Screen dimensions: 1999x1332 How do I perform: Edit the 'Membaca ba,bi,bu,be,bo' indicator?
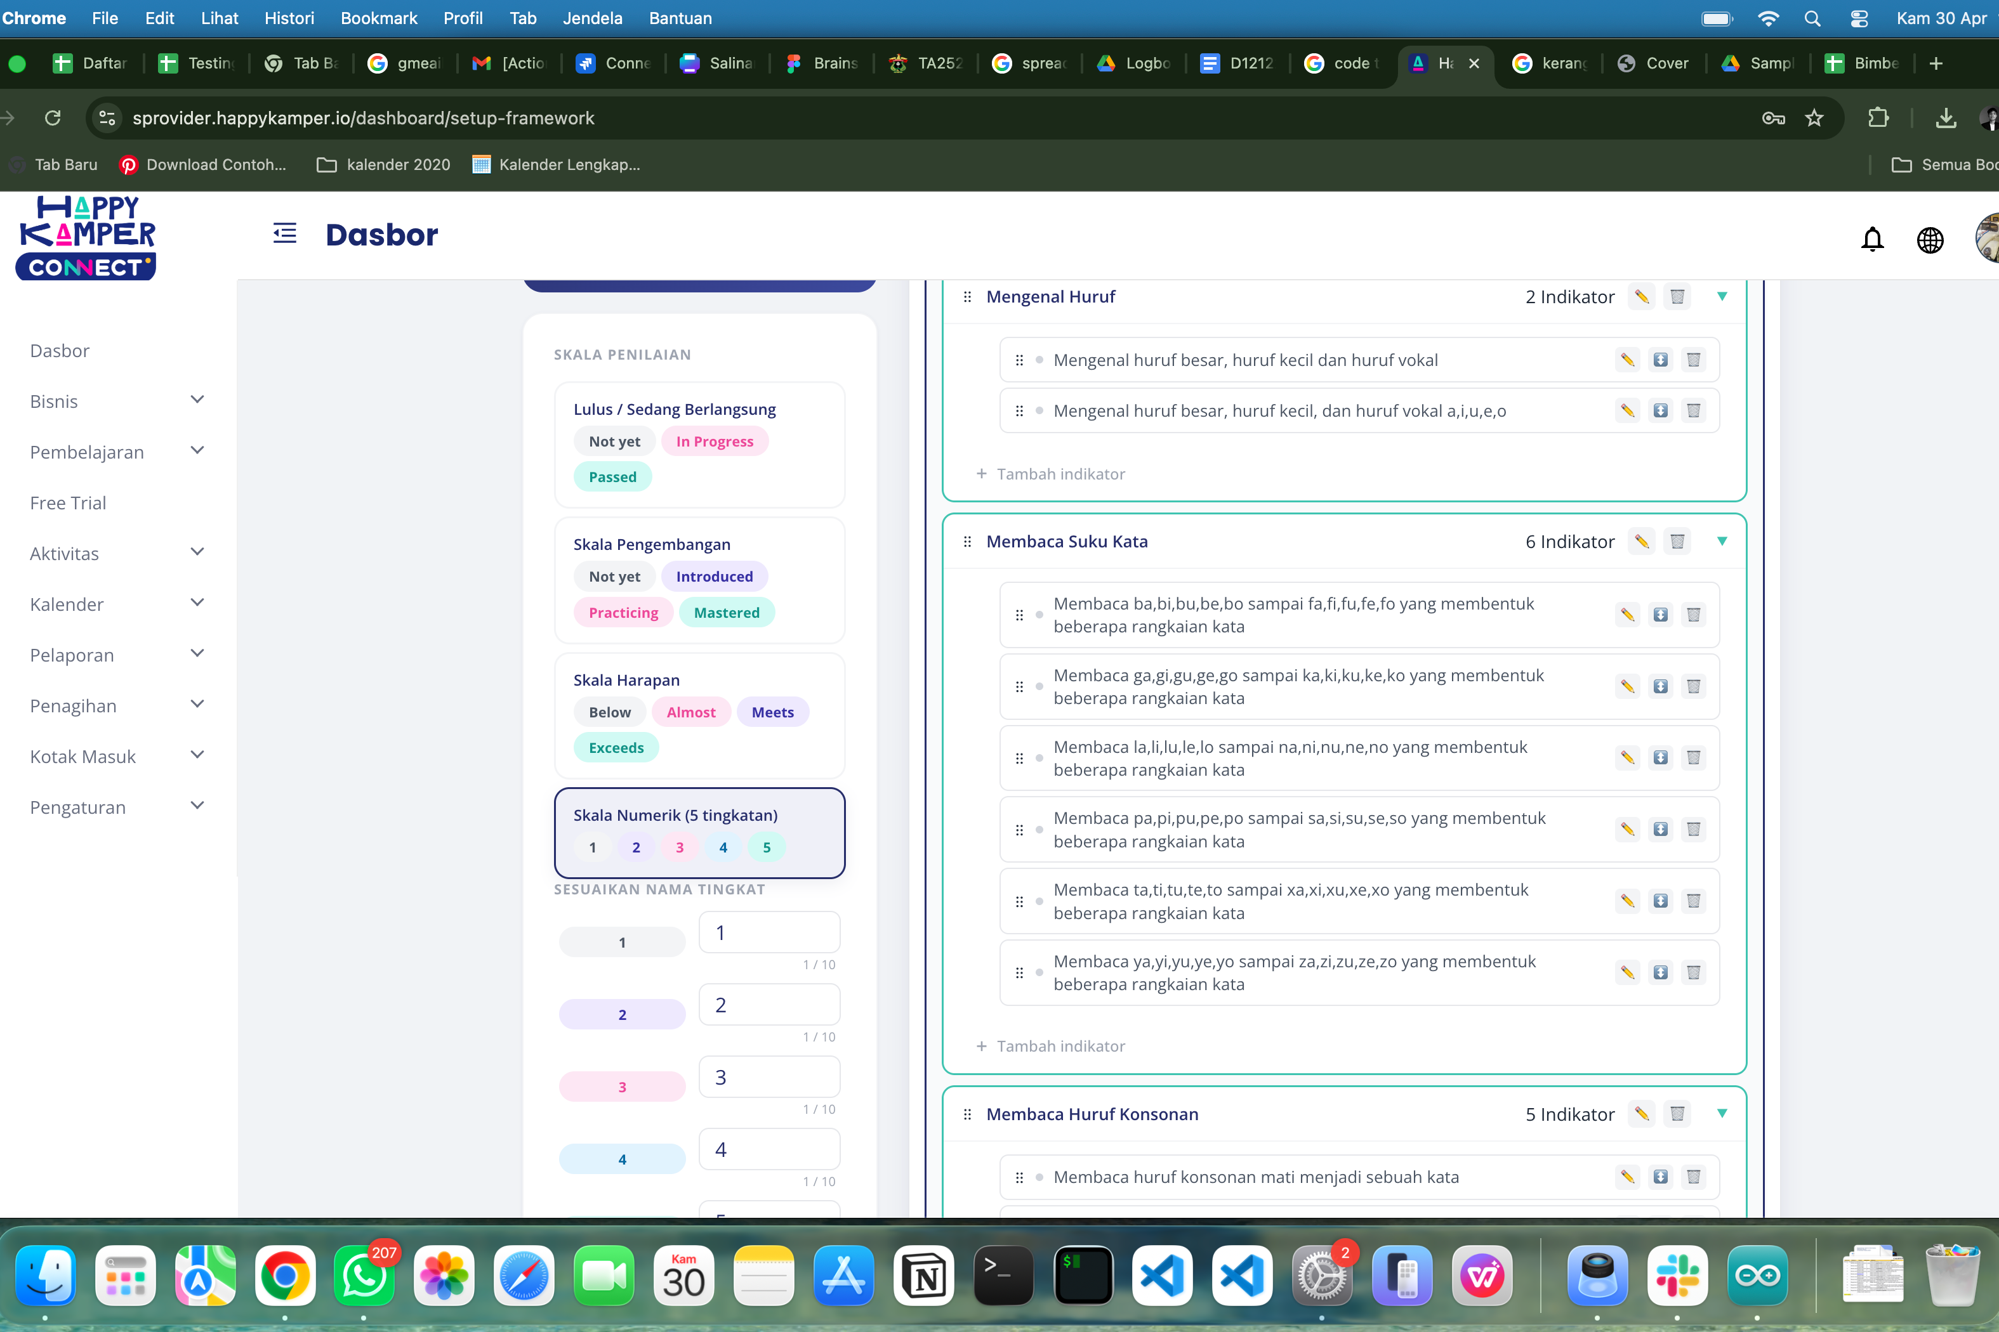(x=1626, y=615)
